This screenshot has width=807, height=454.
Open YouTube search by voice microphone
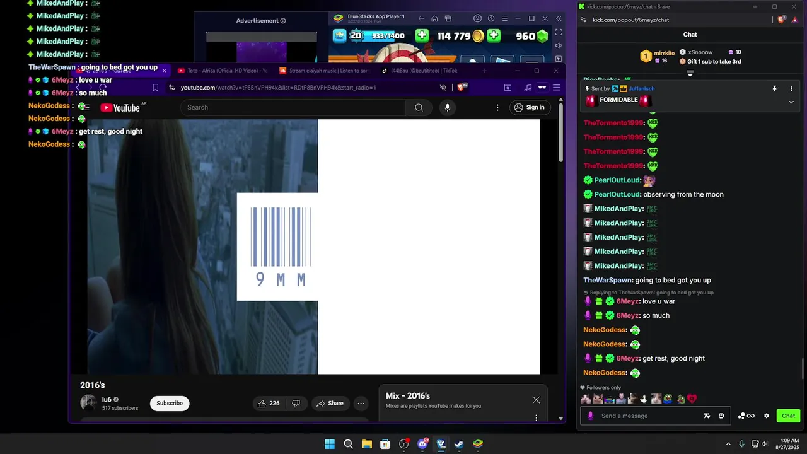448,107
